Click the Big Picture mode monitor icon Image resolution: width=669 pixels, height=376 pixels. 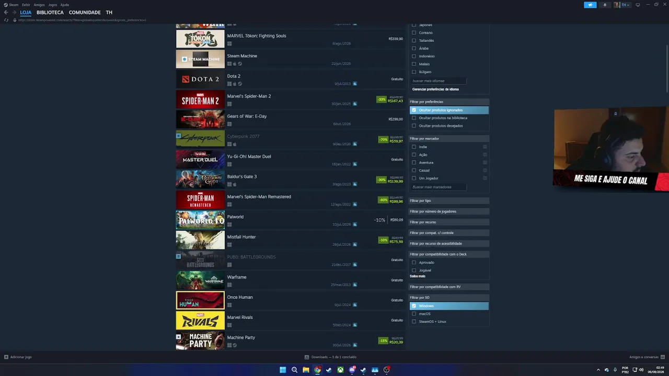pos(638,5)
